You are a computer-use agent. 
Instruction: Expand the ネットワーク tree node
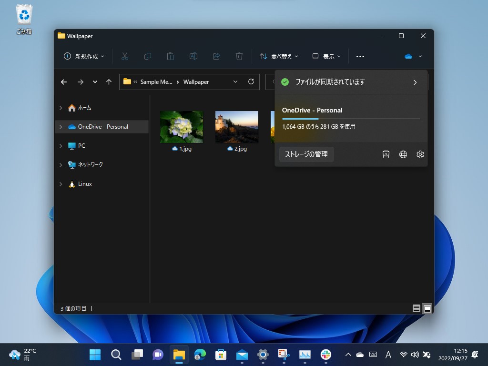(x=61, y=164)
